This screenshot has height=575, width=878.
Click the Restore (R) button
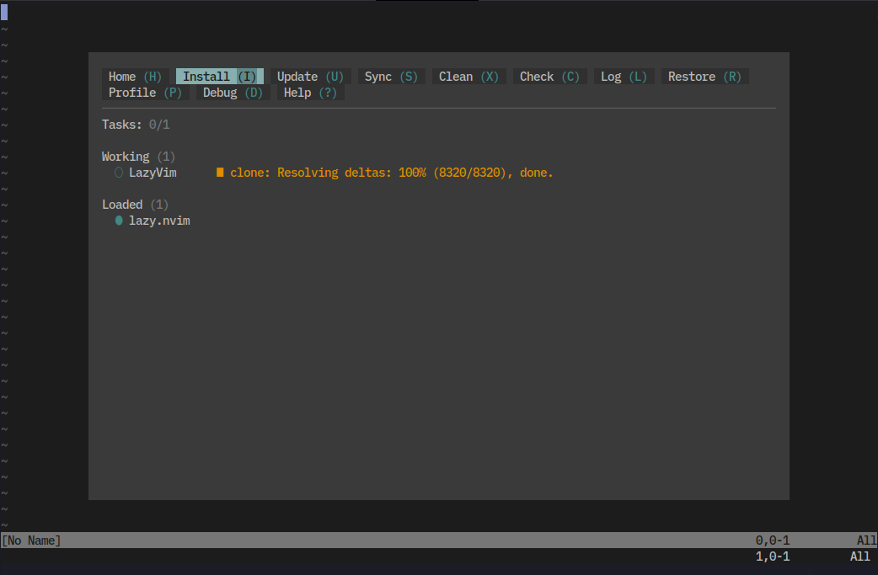704,77
